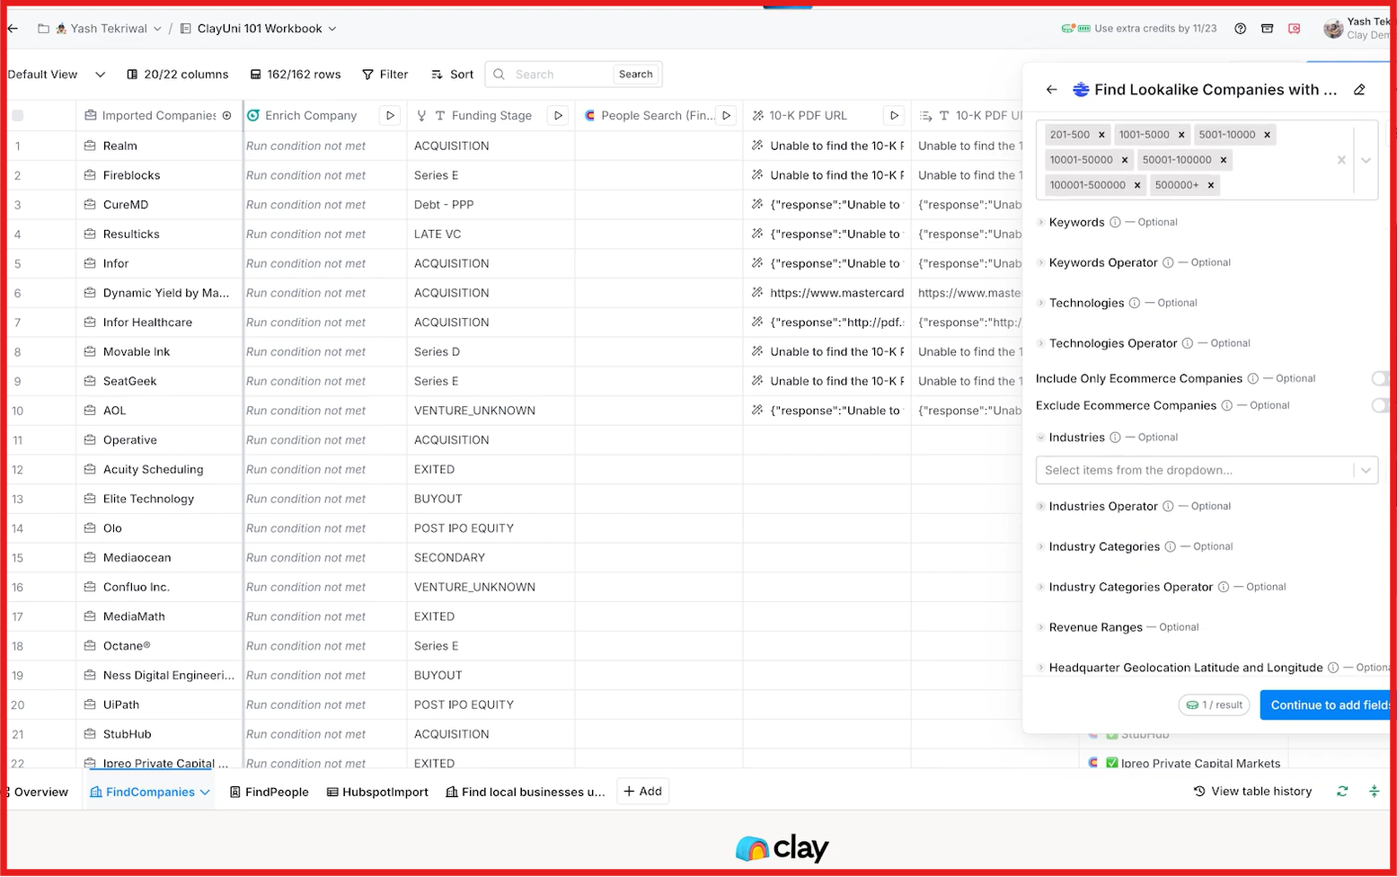Clear all selected company size tags

tap(1340, 160)
